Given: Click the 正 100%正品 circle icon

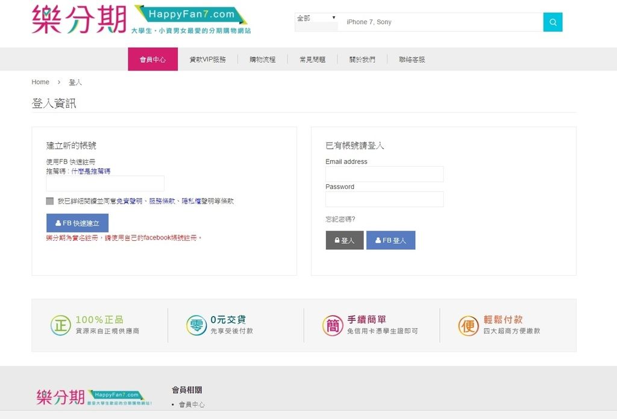Looking at the screenshot, I should coord(61,326).
